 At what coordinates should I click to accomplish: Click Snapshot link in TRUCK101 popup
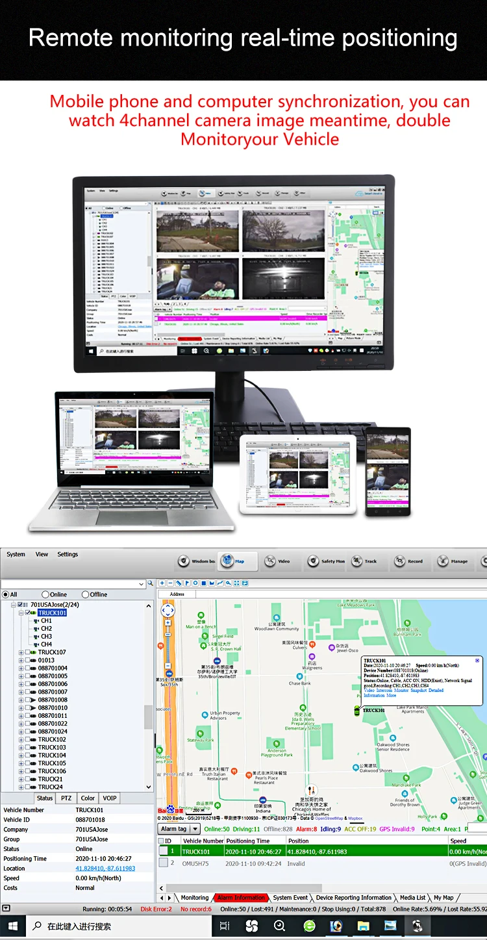(x=418, y=690)
